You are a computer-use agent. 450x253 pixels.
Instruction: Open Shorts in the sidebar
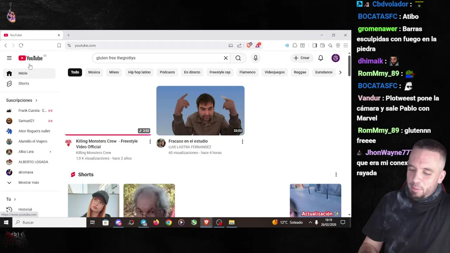pos(30,84)
